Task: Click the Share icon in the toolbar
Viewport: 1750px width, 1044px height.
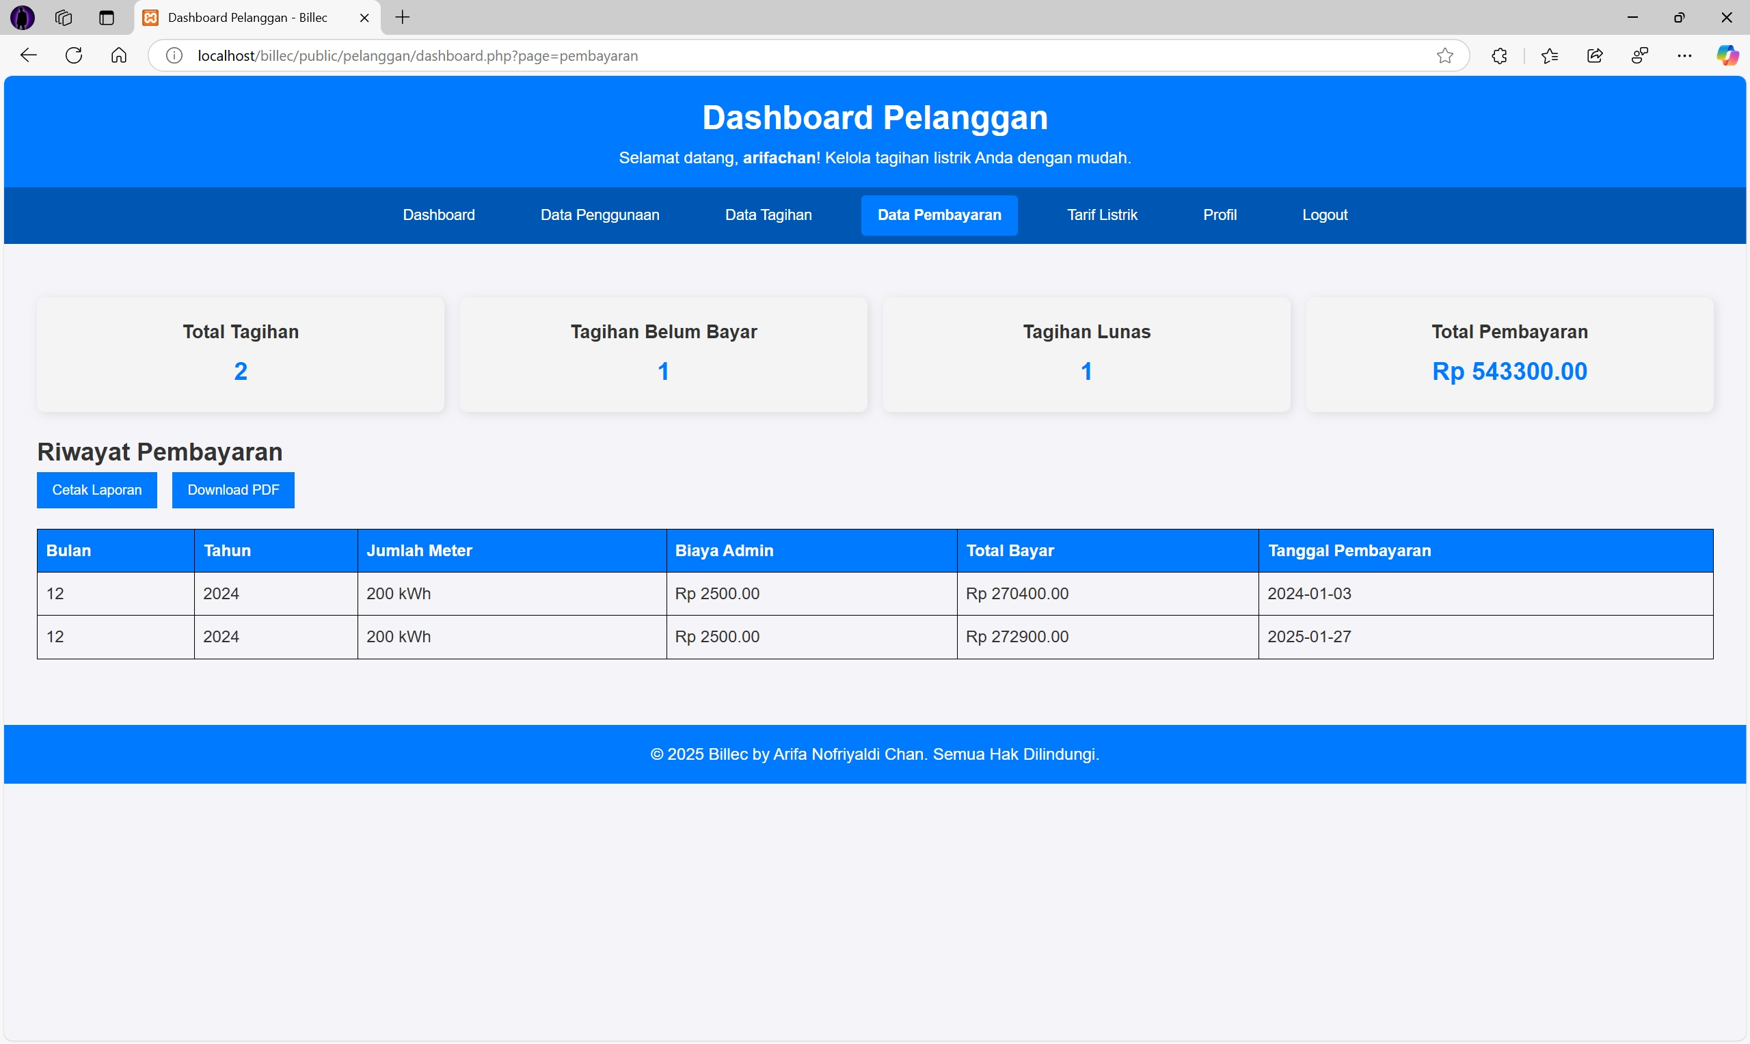Action: [x=1596, y=55]
